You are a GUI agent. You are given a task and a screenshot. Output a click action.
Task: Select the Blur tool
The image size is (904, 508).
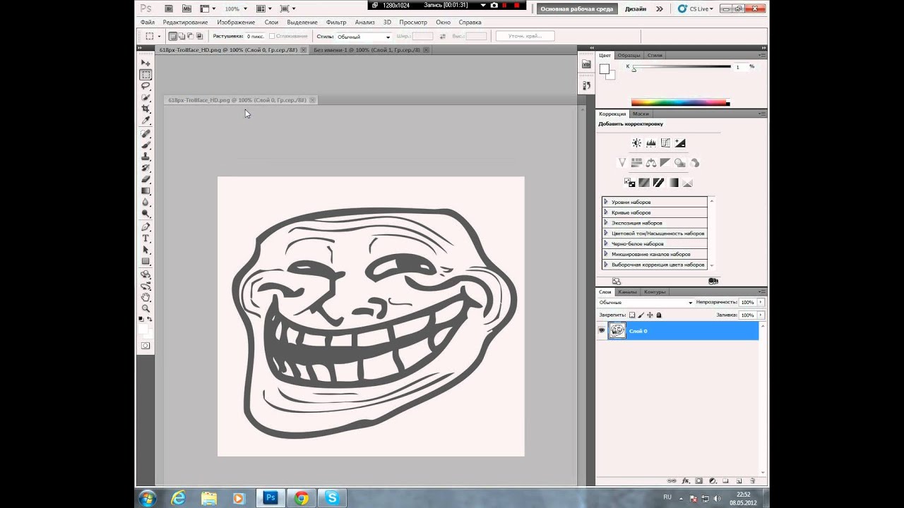[x=145, y=202]
